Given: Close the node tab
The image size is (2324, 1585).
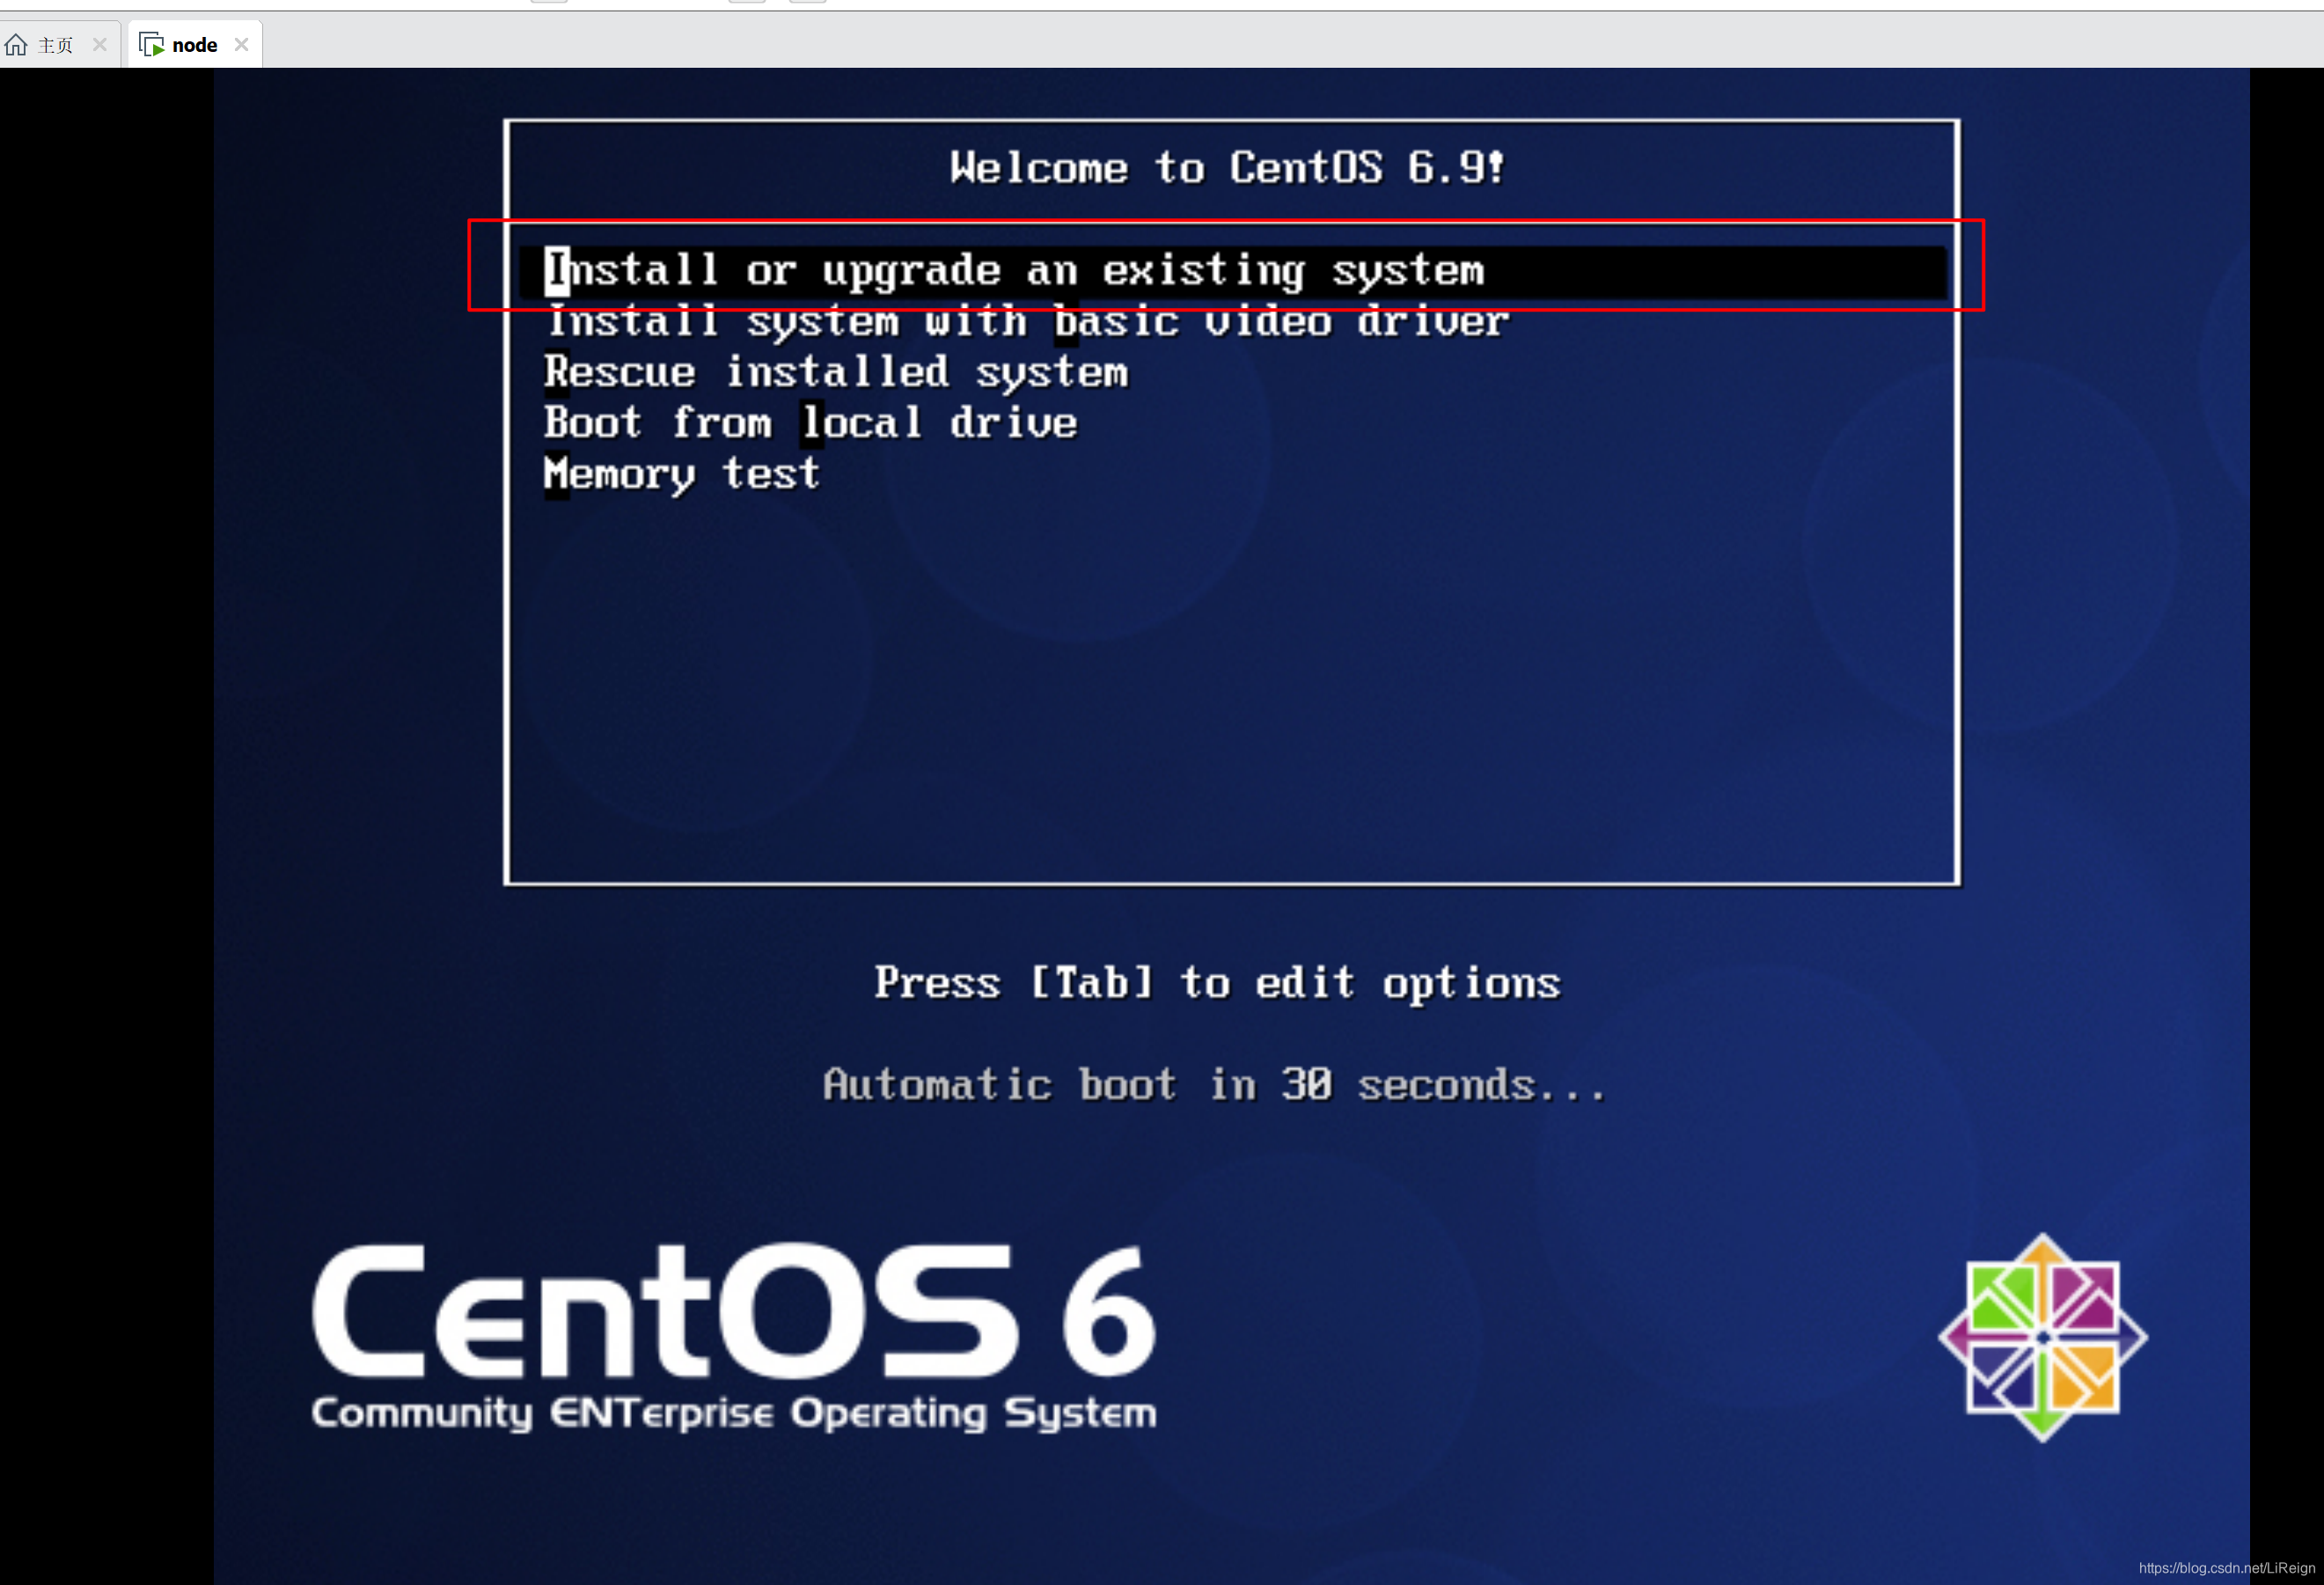Looking at the screenshot, I should click(241, 45).
